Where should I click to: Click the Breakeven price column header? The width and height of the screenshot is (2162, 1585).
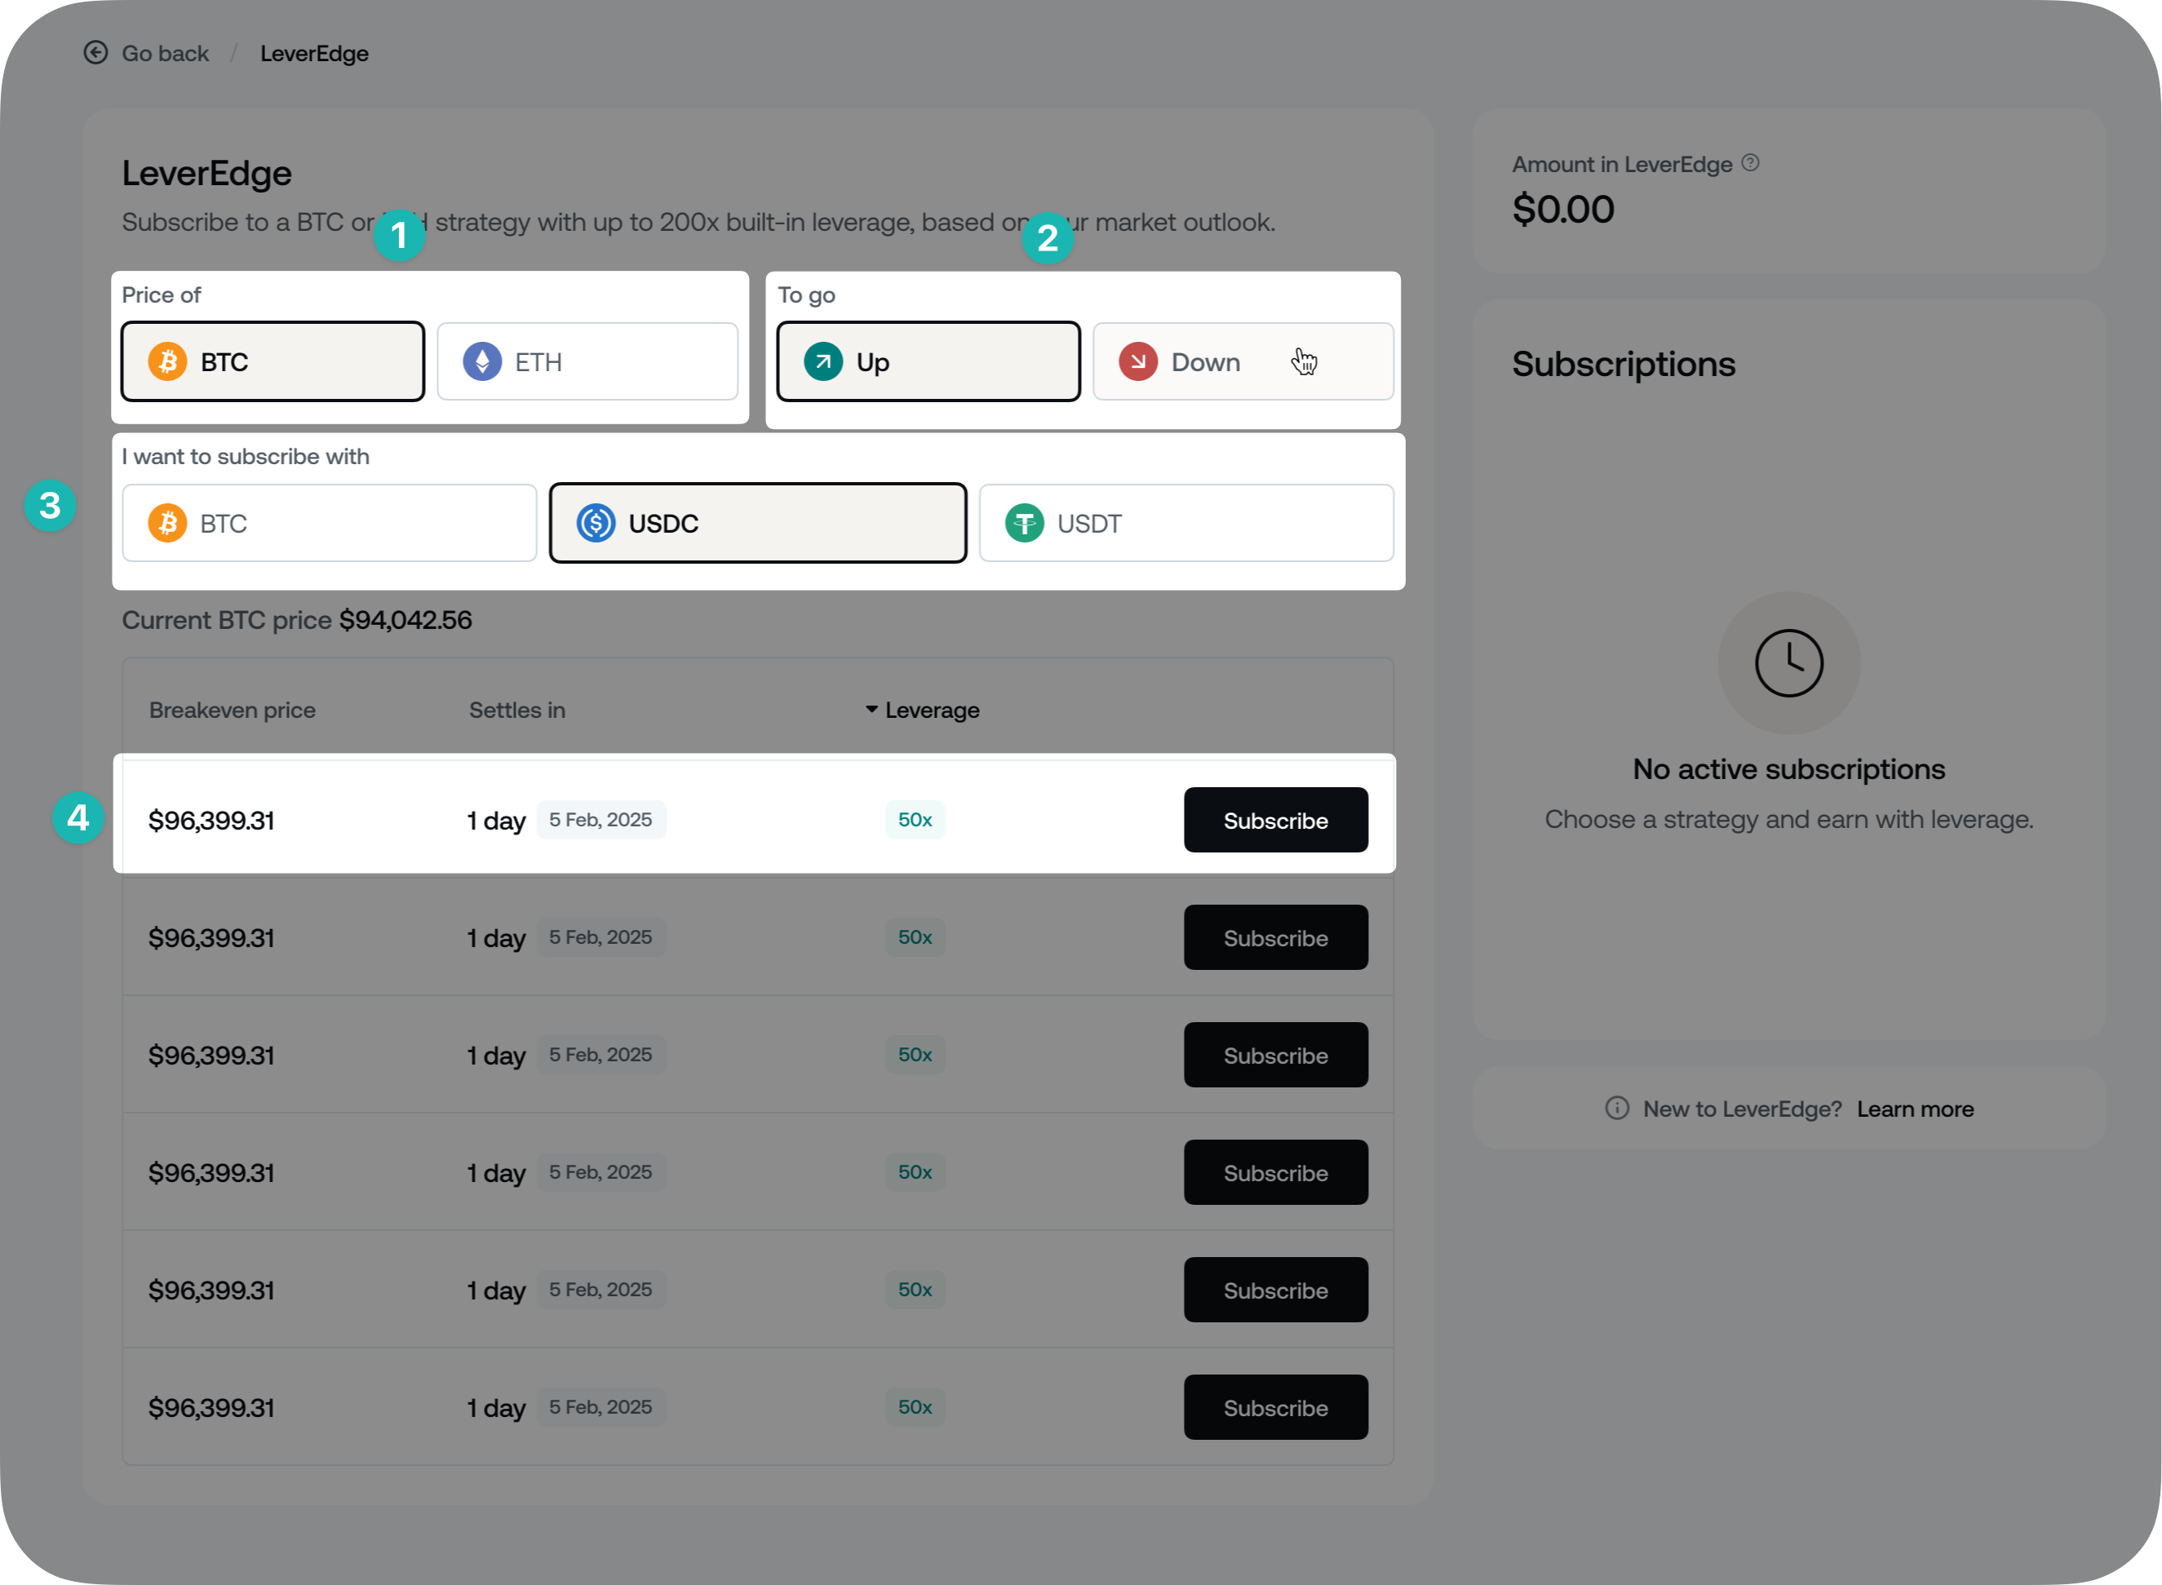pos(233,710)
